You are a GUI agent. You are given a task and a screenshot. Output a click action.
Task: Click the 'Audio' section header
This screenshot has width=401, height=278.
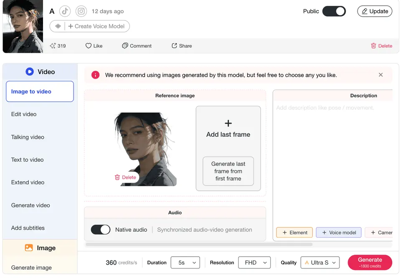click(175, 213)
